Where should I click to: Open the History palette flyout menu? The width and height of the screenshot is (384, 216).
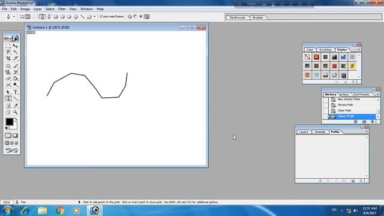coord(378,94)
